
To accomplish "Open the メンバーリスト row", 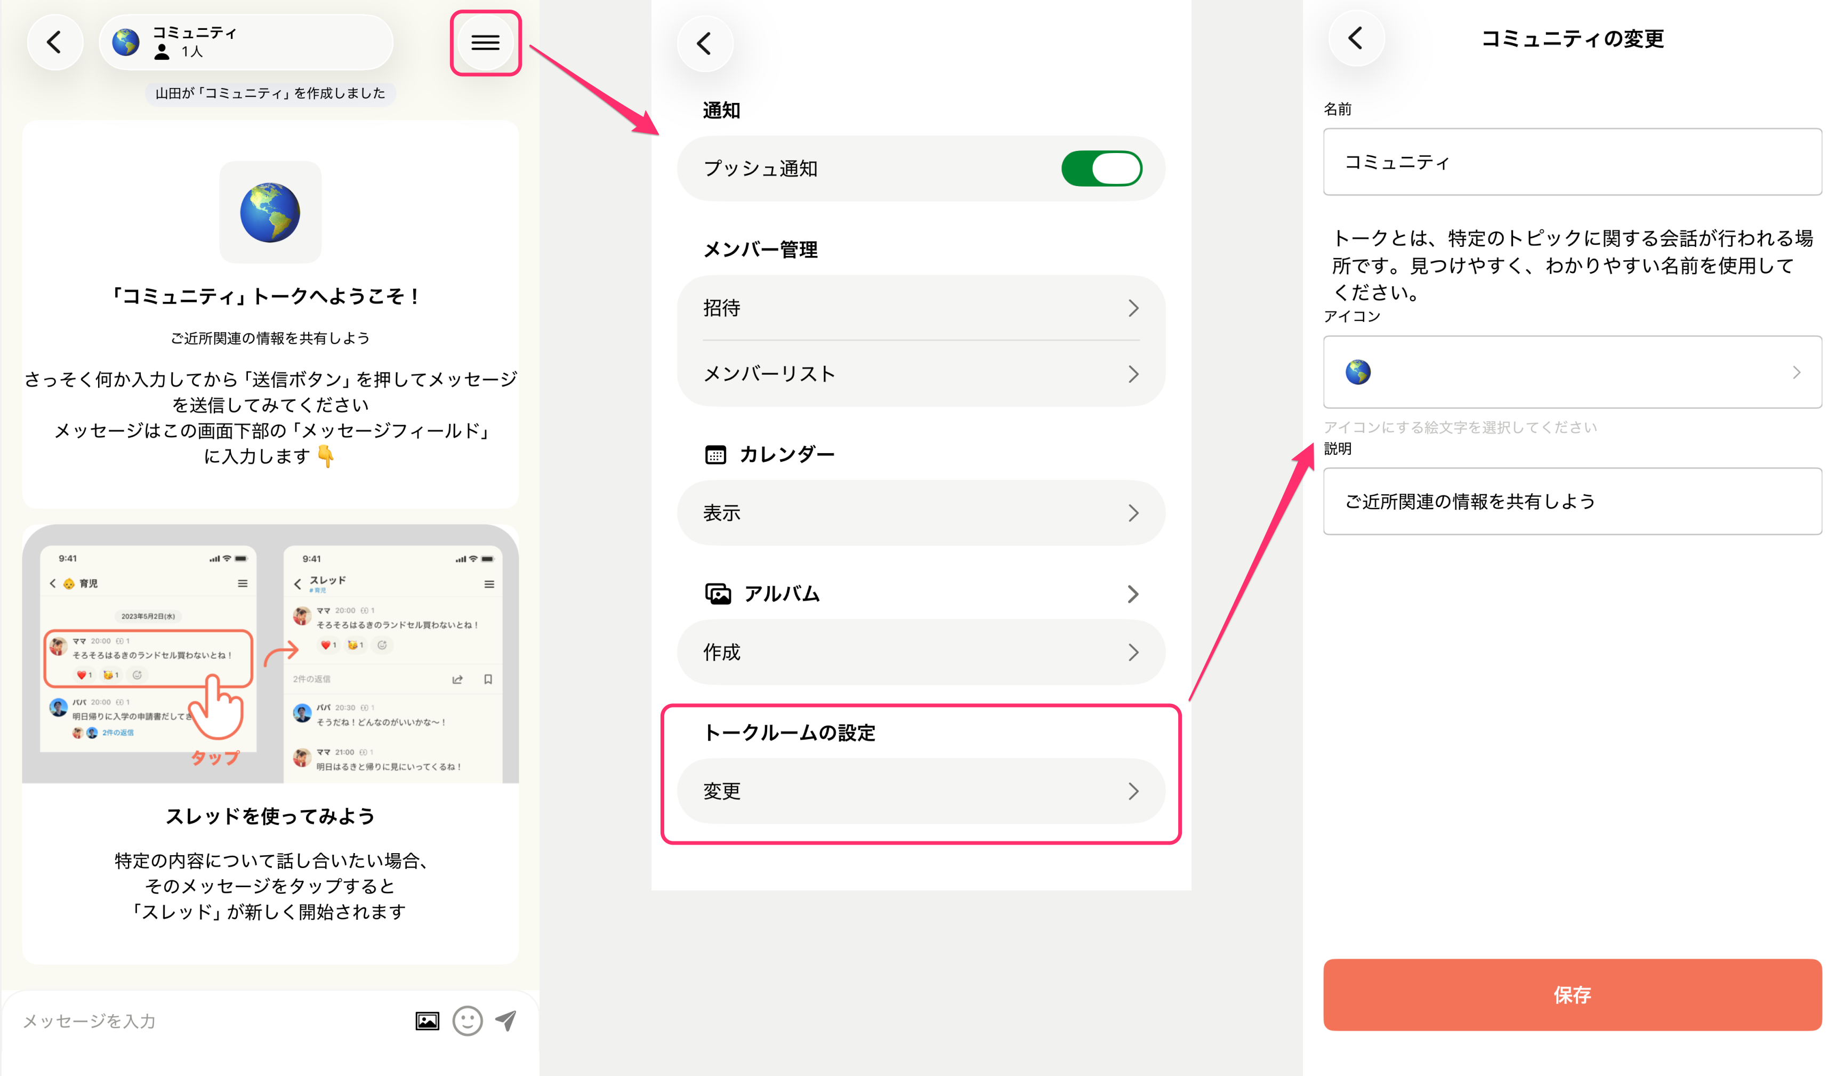I will pos(921,374).
